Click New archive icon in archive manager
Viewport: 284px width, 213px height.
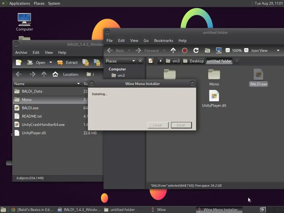pos(19,62)
